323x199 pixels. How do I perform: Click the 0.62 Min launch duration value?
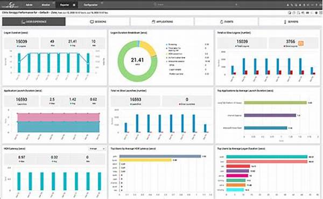(x=93, y=99)
